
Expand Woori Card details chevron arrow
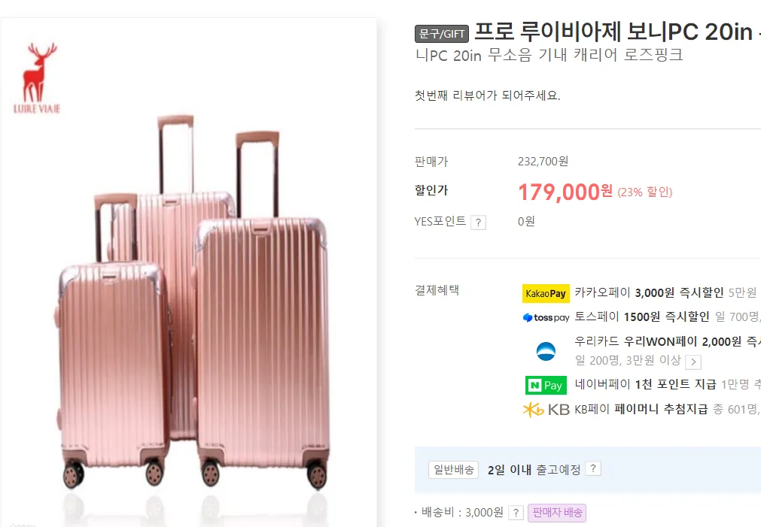693,362
